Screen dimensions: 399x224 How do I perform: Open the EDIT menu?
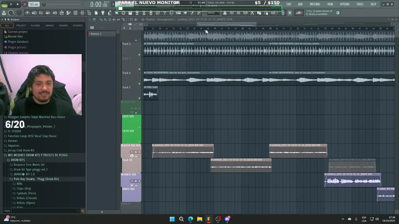[289, 4]
